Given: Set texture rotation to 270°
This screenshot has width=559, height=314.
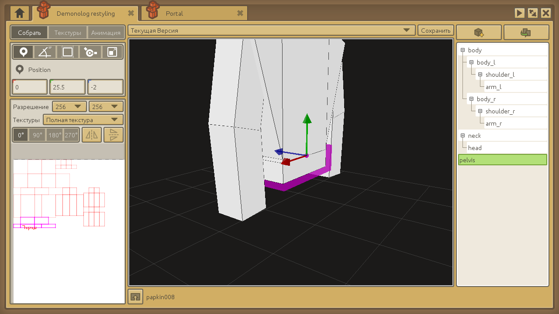Looking at the screenshot, I should pos(71,135).
